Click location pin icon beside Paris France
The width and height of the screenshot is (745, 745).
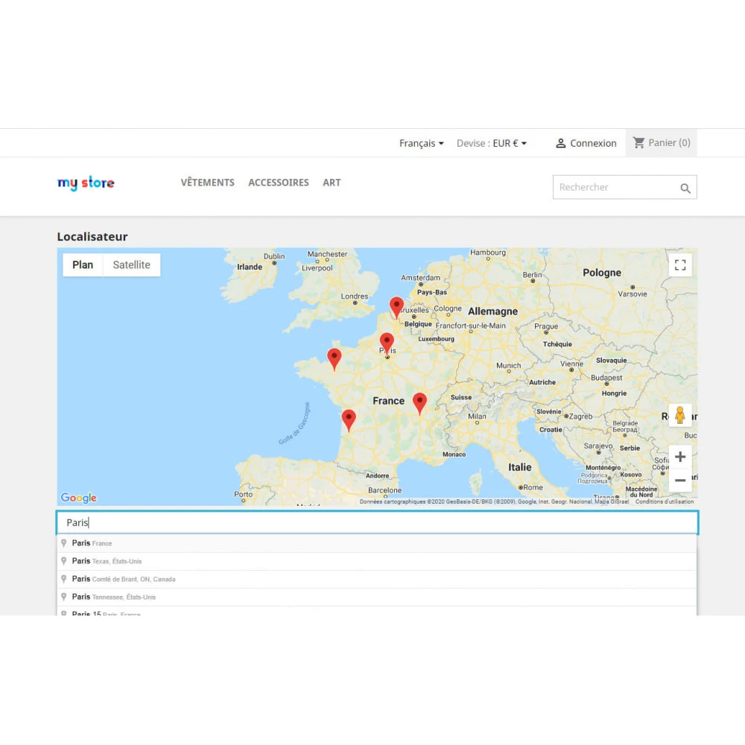tap(63, 543)
